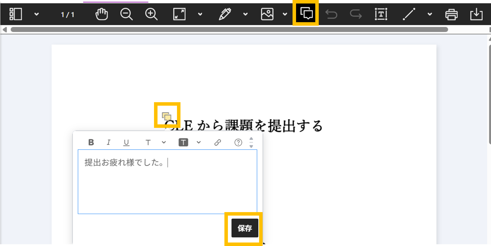Click the text color T icon
The width and height of the screenshot is (491, 246).
[x=148, y=143]
